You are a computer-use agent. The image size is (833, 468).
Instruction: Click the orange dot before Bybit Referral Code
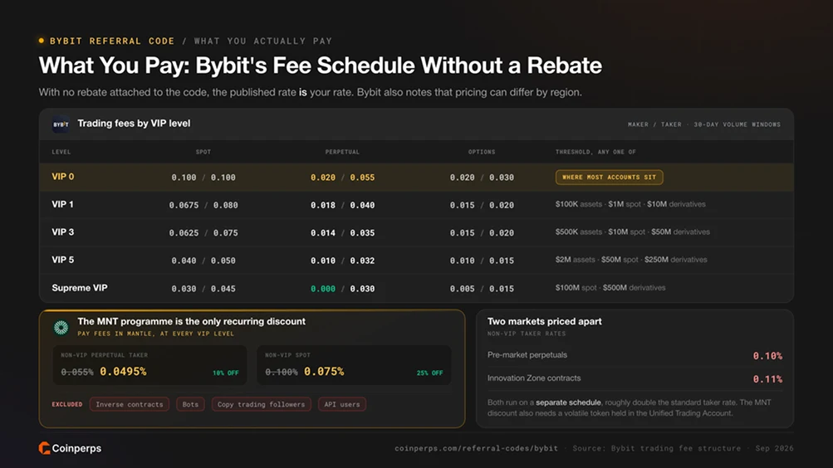(42, 41)
